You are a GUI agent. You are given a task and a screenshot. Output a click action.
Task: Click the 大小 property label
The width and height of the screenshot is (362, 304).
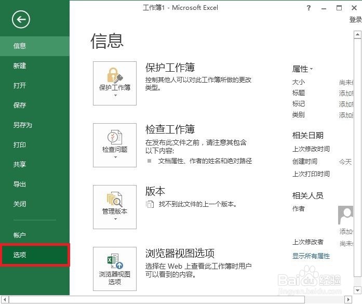pos(299,82)
